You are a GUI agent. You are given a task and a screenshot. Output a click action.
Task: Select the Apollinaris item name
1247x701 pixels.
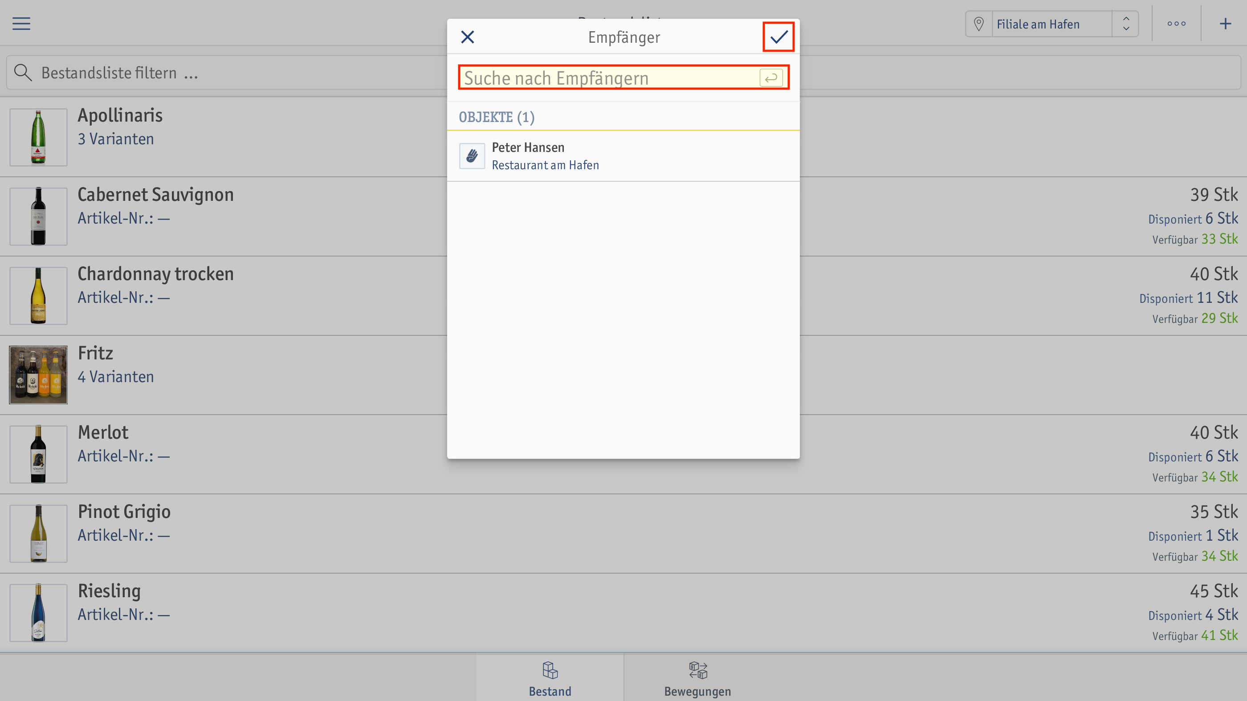tap(120, 116)
